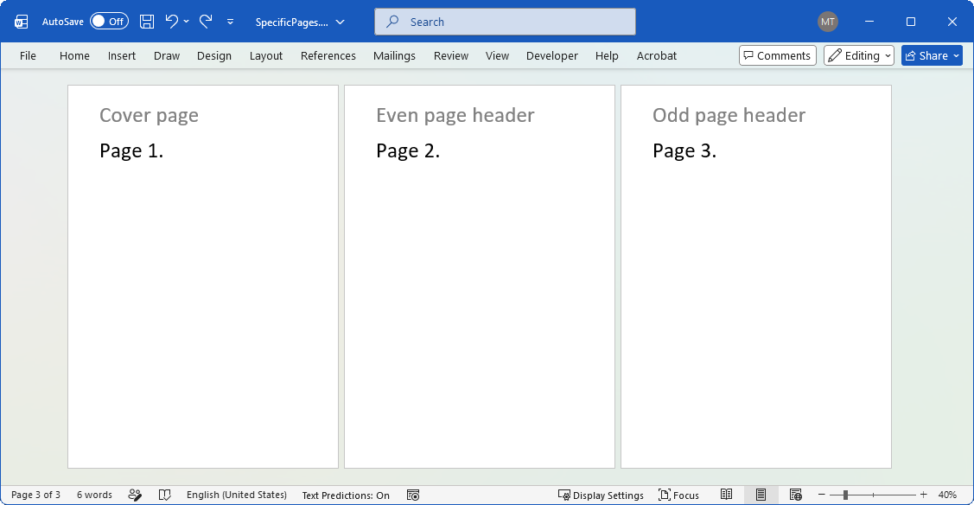Switch to References tab
Image resolution: width=974 pixels, height=505 pixels.
[x=328, y=56]
